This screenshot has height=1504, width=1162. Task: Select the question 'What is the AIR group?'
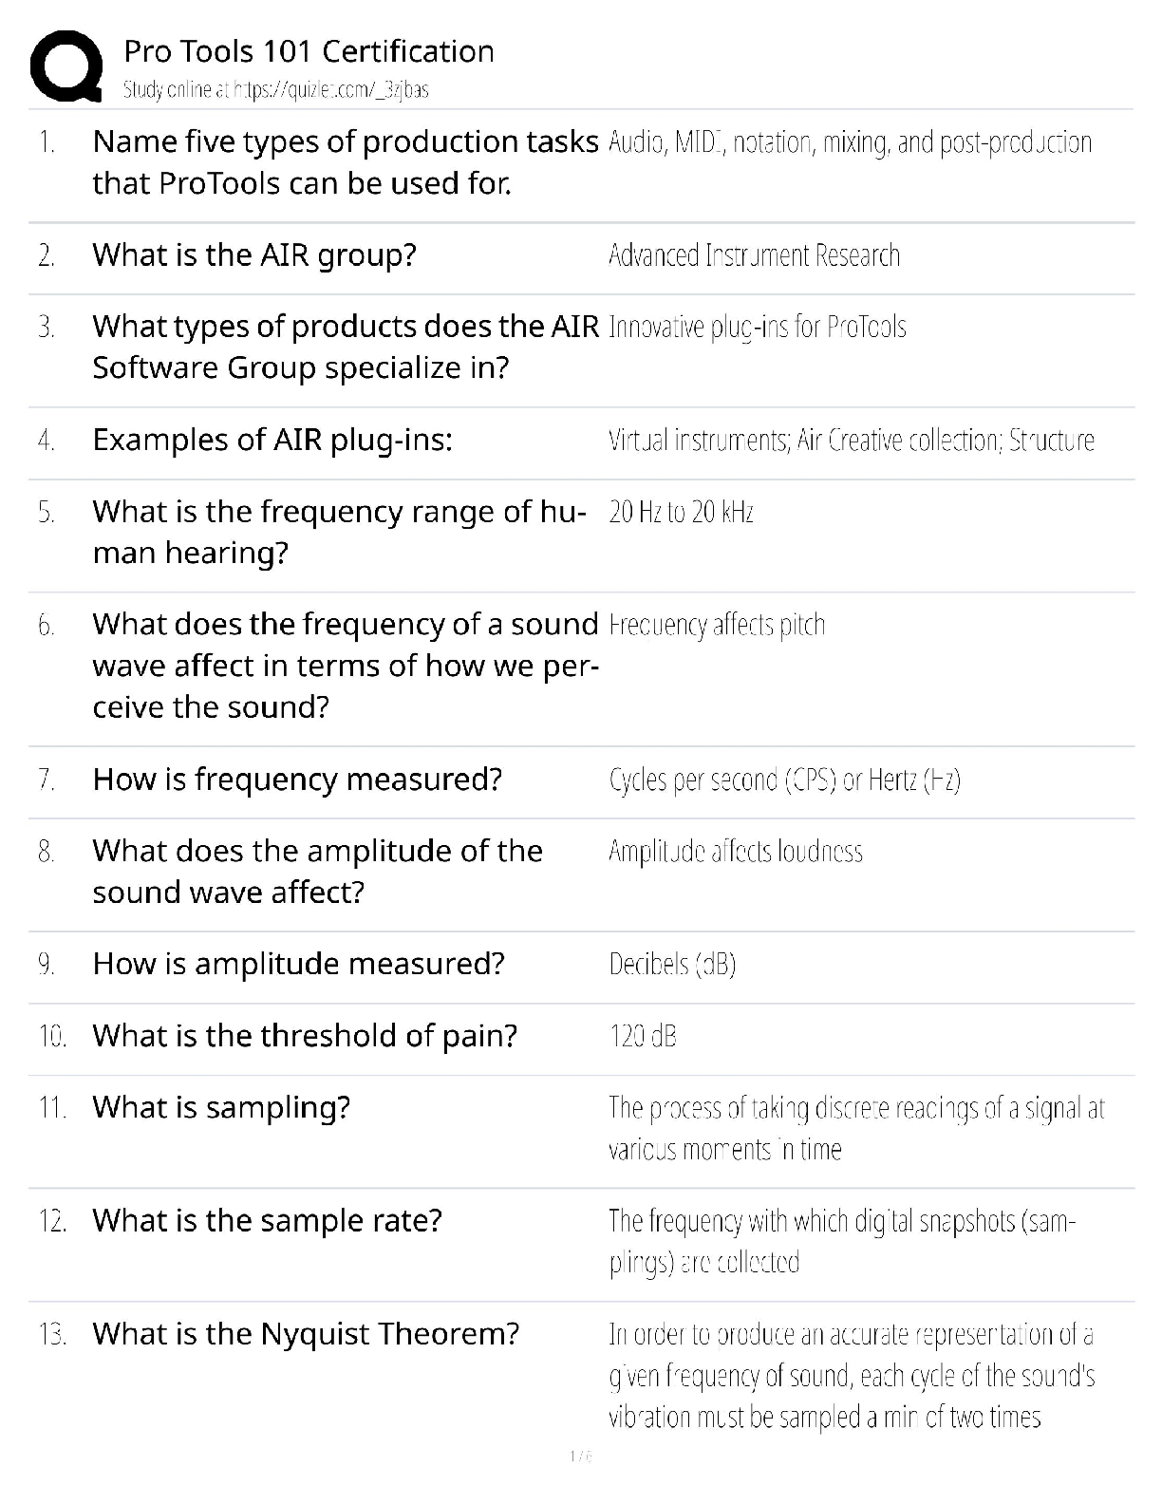pos(254,255)
